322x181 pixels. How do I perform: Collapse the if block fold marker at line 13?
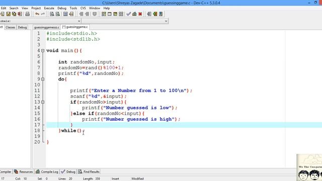pos(43,102)
